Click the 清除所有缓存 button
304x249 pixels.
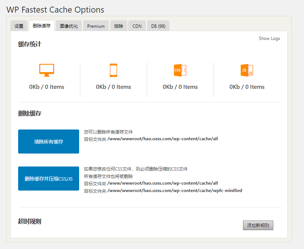[49, 141]
